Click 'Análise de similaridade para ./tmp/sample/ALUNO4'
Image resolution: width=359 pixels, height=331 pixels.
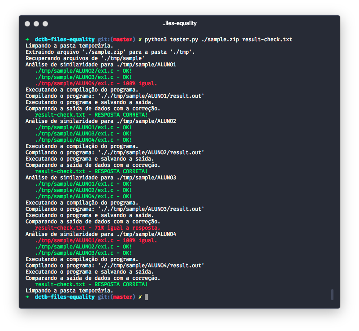101,234
